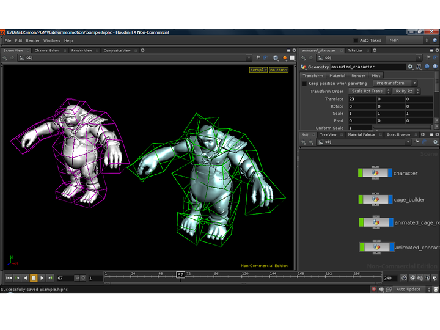Click the blue info icon in the Geometry header
The height and width of the screenshot is (330, 440).
[x=427, y=67]
